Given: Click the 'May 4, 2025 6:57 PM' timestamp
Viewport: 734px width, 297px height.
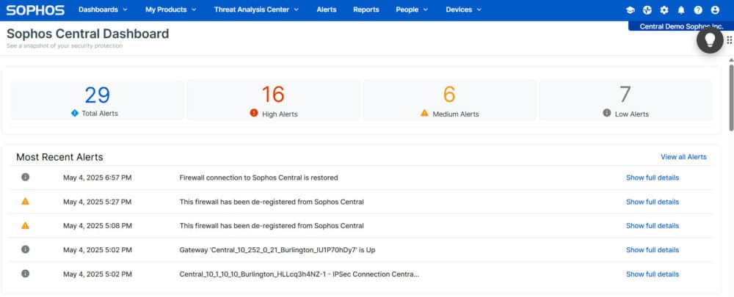Looking at the screenshot, I should point(98,177).
